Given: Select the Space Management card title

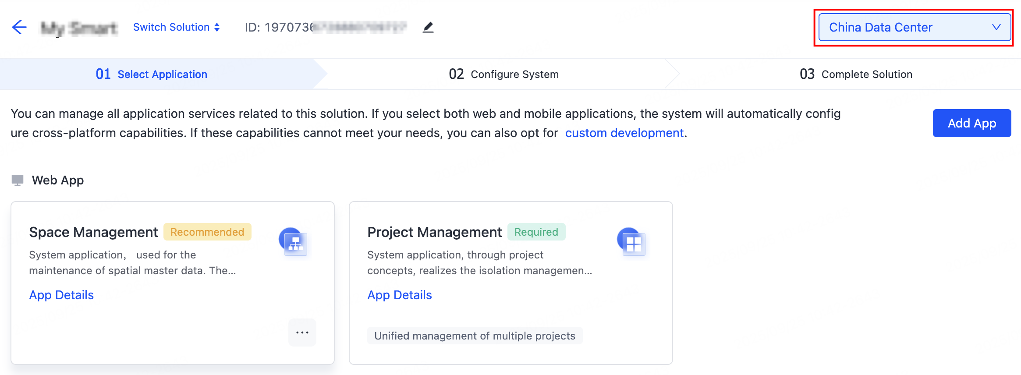Looking at the screenshot, I should [x=93, y=232].
